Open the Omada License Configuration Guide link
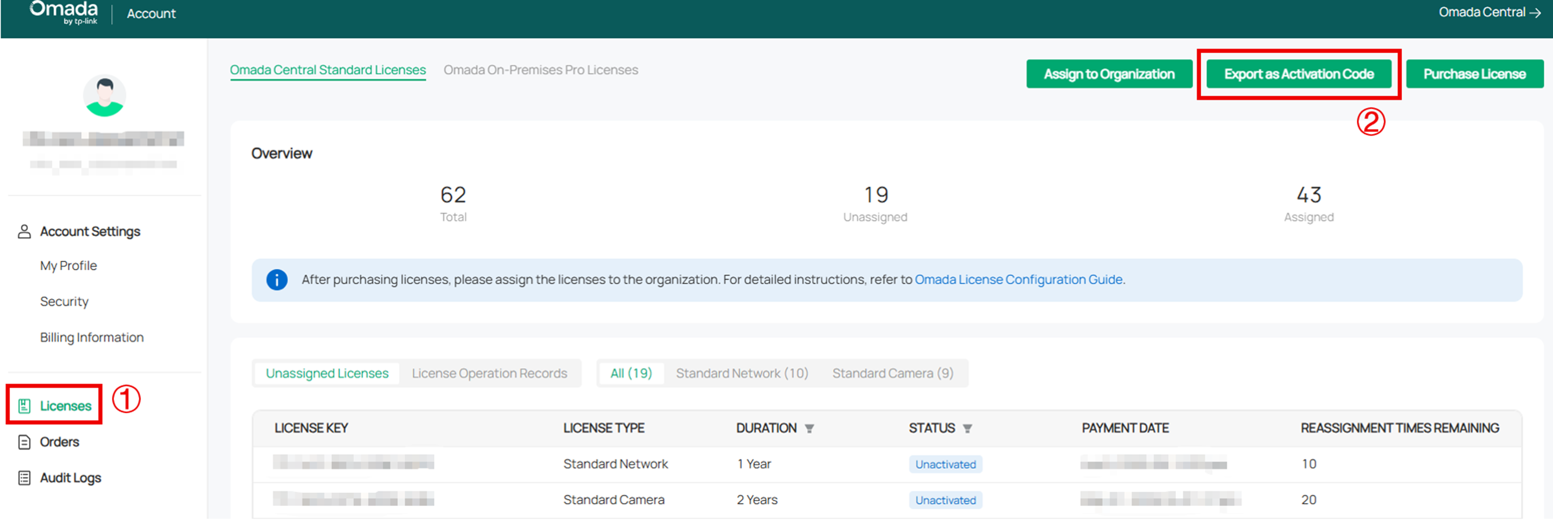Screen dimensions: 1553x531 1019,280
